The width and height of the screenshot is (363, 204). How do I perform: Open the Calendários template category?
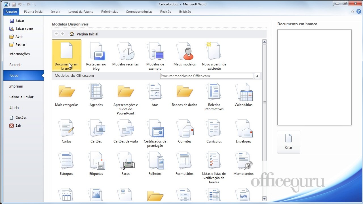pos(244,95)
